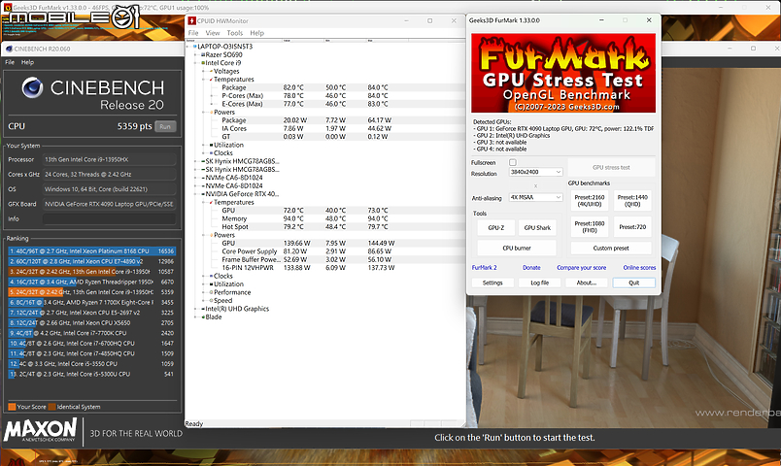The width and height of the screenshot is (781, 466).
Task: Launch the GPU-Z tool
Action: coord(495,227)
